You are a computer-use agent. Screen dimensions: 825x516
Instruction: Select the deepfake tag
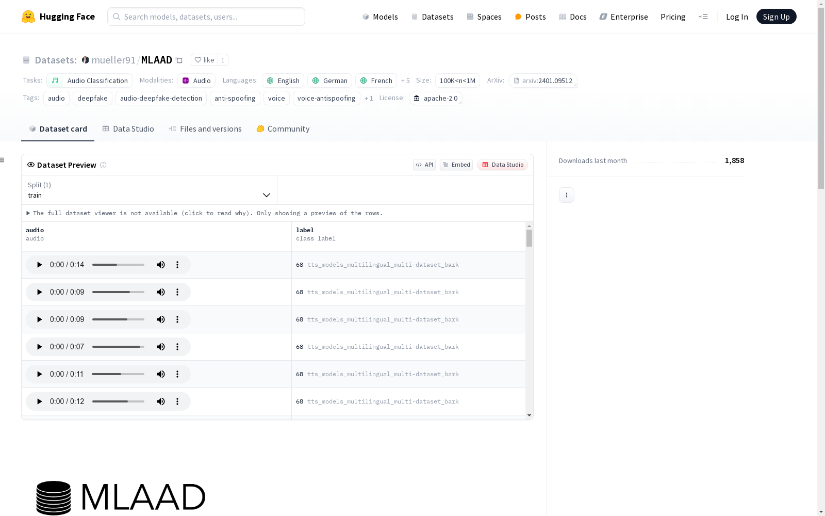click(93, 98)
